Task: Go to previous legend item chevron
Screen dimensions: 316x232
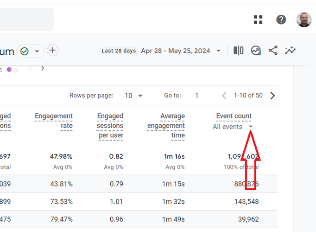Action: pos(31,68)
